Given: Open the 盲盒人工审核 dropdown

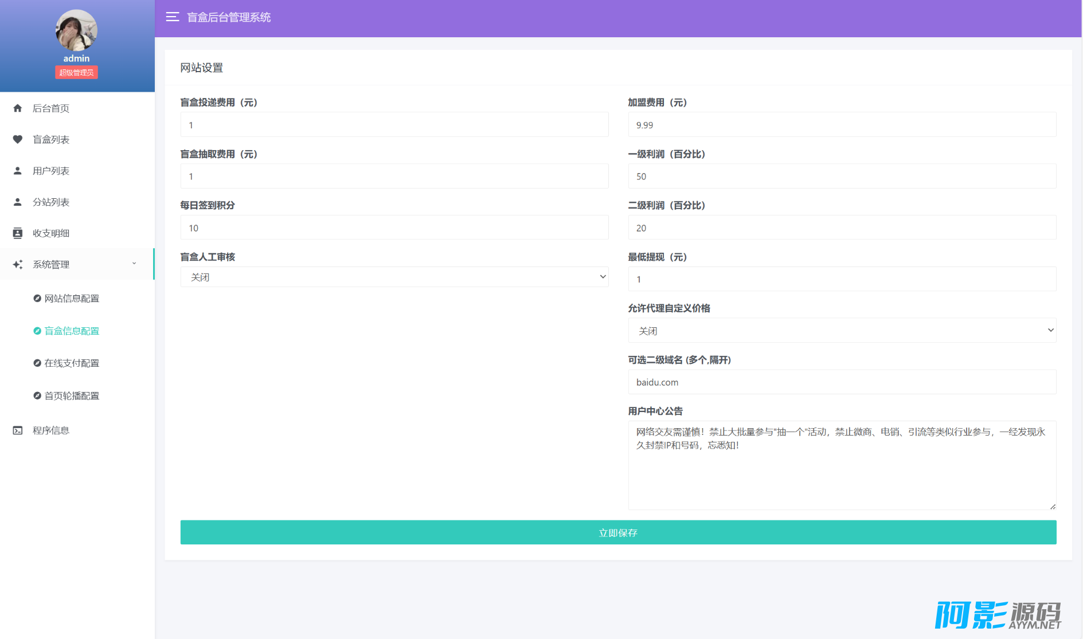Looking at the screenshot, I should [394, 277].
